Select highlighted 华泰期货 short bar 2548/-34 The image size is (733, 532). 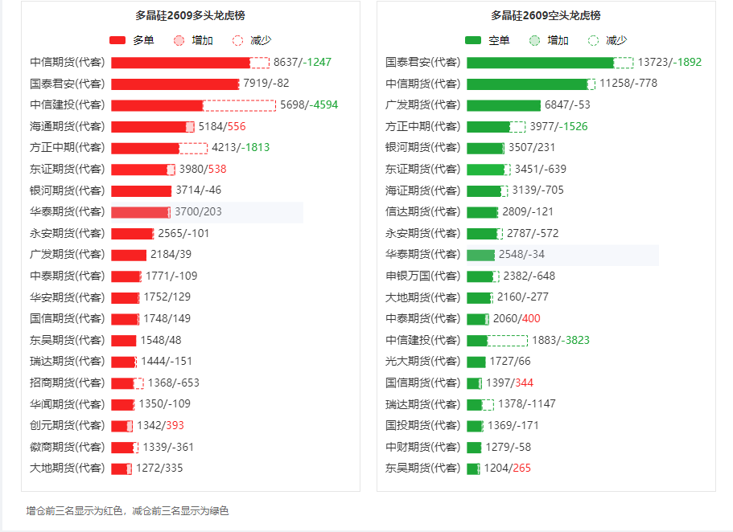pyautogui.click(x=480, y=255)
